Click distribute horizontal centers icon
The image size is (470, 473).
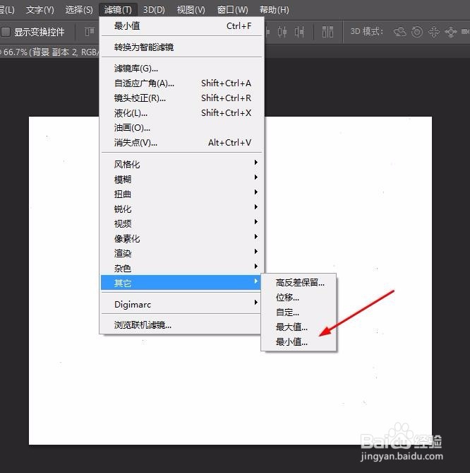(x=282, y=32)
